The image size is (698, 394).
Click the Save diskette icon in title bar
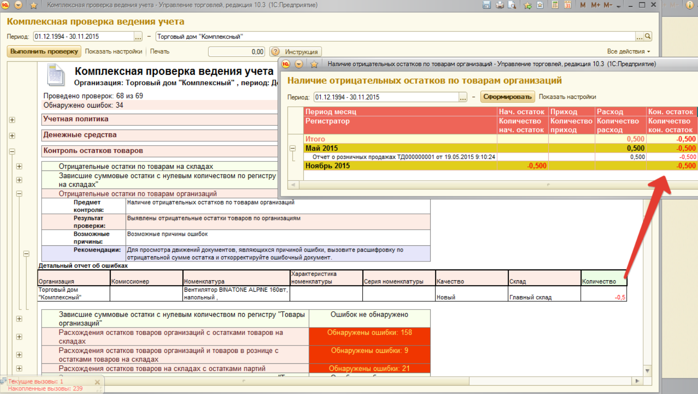[486, 5]
